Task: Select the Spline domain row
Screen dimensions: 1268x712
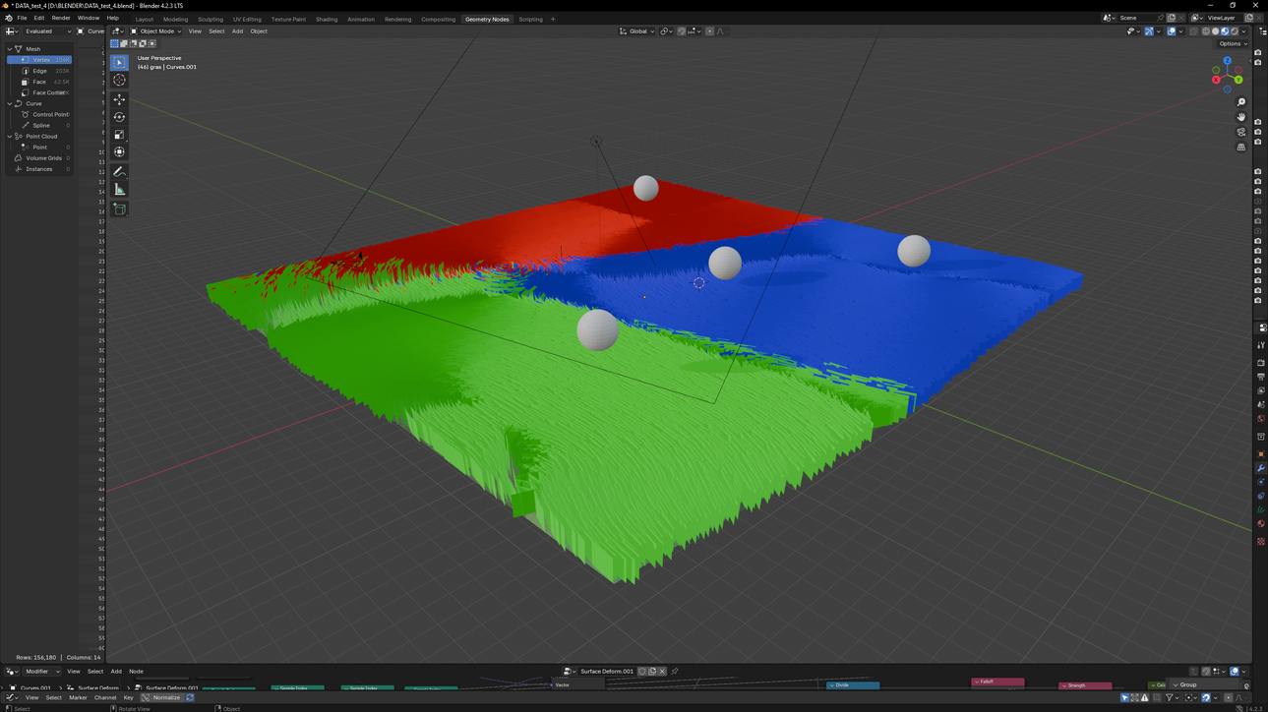Action: (x=39, y=126)
